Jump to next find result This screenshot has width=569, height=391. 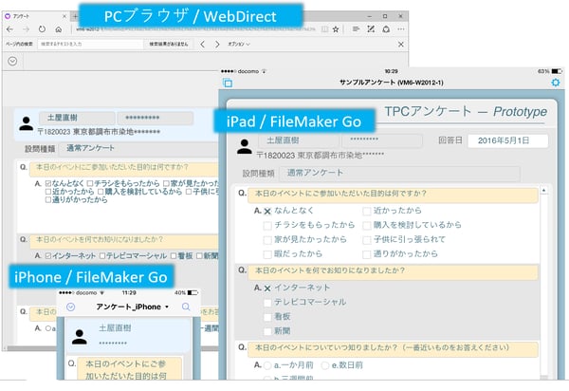[217, 45]
